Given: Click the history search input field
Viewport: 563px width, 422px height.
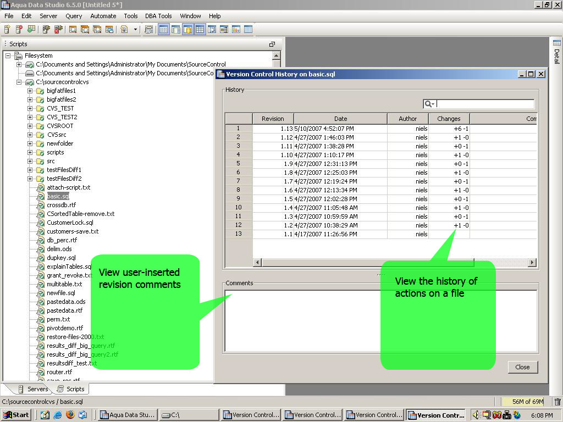Looking at the screenshot, I should point(485,104).
